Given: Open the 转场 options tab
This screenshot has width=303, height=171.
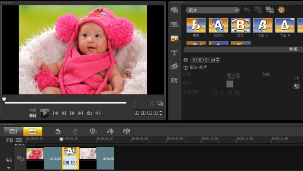Looking at the screenshot, I should pos(293,49).
